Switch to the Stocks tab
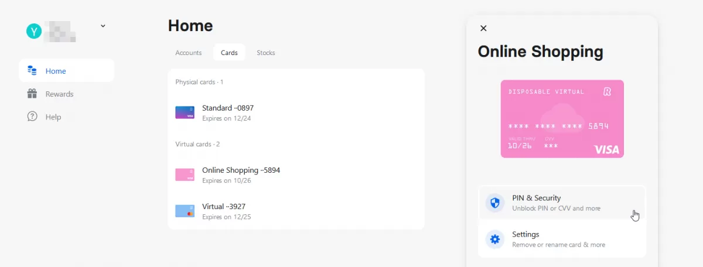 pos(266,53)
